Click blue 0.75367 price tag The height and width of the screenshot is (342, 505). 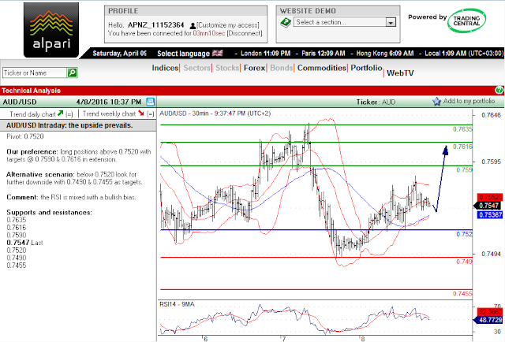490,214
